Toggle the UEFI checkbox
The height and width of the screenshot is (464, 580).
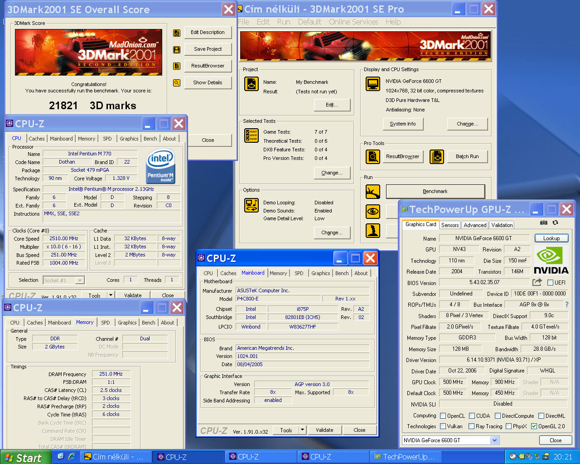point(550,283)
